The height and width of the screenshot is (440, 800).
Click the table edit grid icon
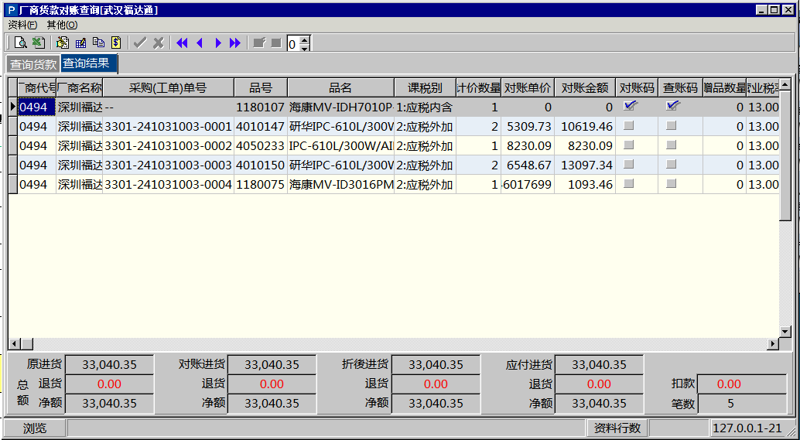80,43
